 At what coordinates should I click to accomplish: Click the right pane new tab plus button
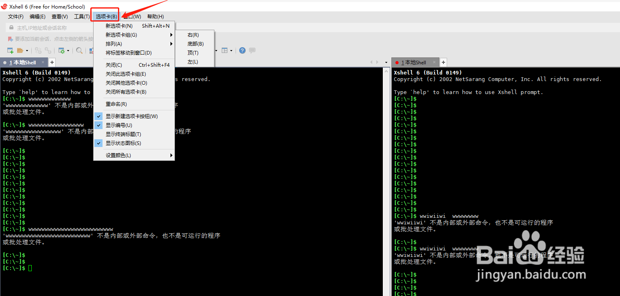[x=443, y=62]
